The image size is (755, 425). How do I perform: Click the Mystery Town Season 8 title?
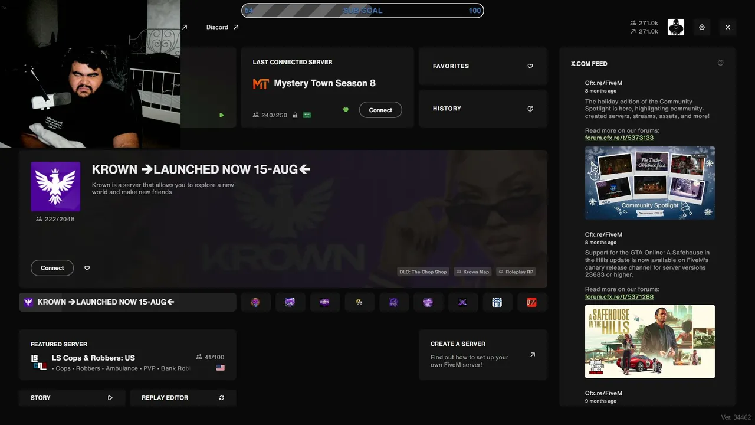[325, 83]
